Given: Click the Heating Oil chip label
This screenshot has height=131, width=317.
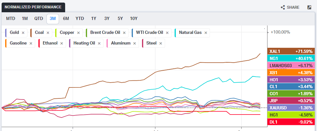Looking at the screenshot, I should point(83,43).
